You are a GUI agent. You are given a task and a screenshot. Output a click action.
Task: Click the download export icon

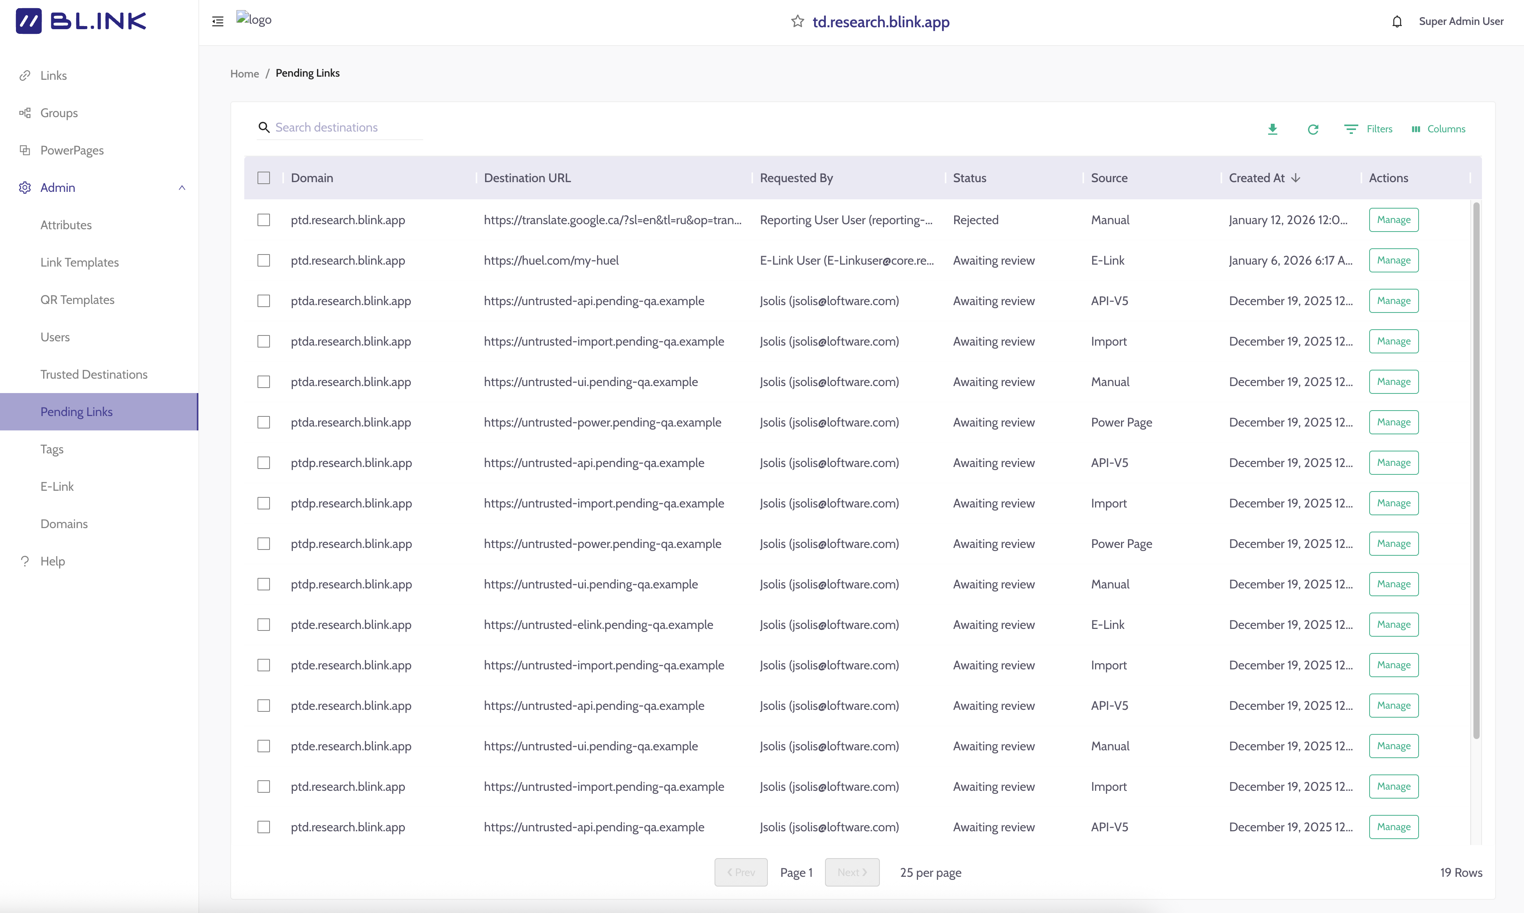pos(1273,129)
